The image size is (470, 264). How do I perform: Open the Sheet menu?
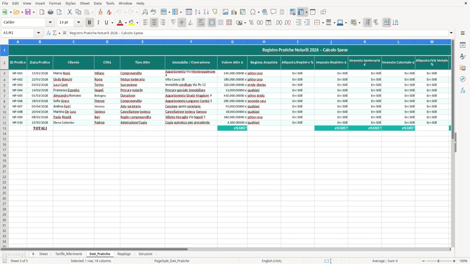(85, 3)
